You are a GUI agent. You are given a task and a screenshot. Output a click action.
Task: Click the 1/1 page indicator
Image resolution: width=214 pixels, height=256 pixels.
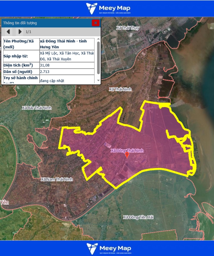[x=28, y=32]
